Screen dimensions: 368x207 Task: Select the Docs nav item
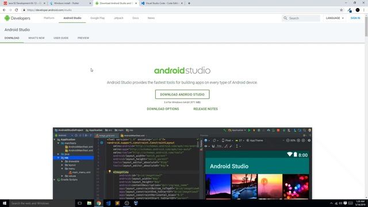click(136, 18)
